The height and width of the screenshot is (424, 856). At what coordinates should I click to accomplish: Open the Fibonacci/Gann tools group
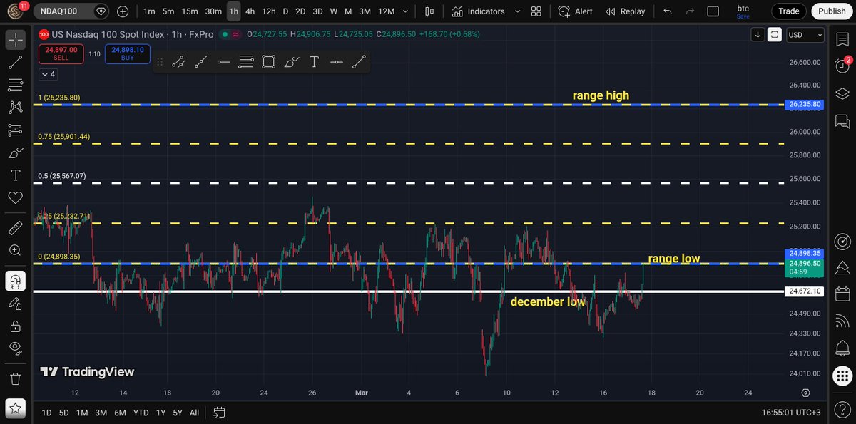(15, 85)
